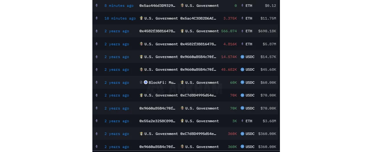Click the 3.375K ETH amount value
Image resolution: width=372 pixels, height=152 pixels.
pyautogui.click(x=230, y=18)
